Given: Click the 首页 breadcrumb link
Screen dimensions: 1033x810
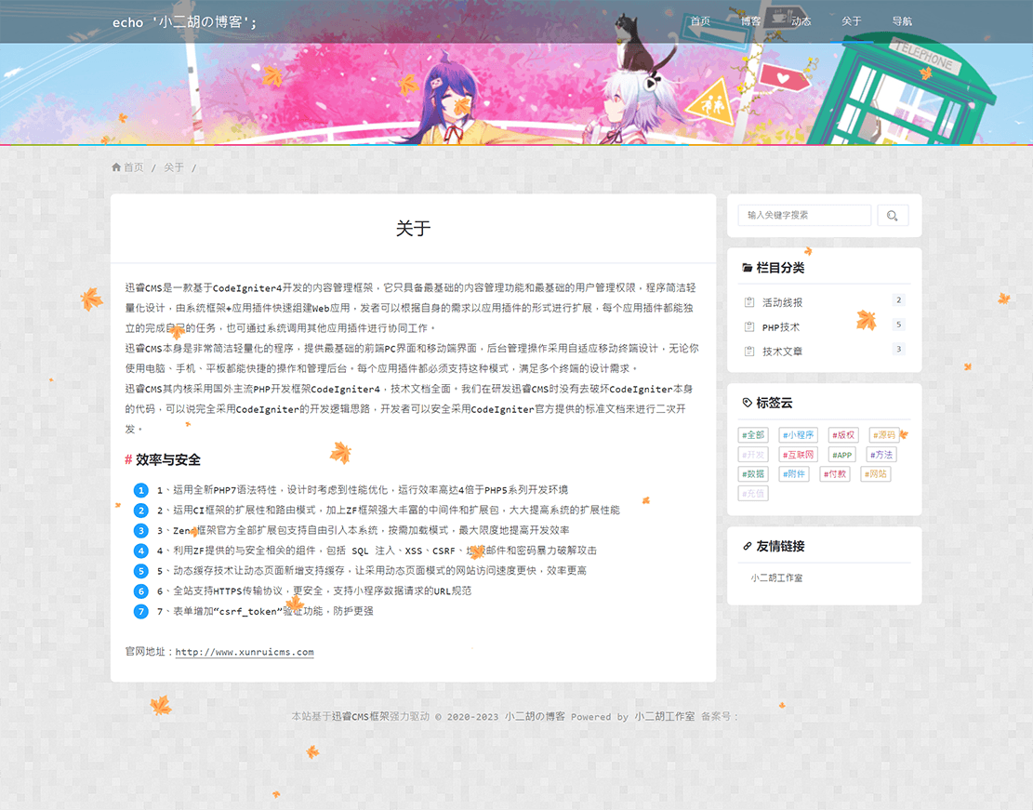Looking at the screenshot, I should (134, 167).
